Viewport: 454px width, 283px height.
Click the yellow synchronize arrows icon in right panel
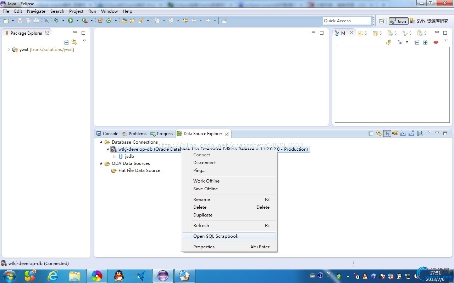click(389, 42)
